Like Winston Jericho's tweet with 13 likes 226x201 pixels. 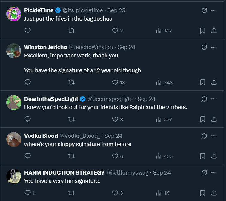tap(115, 82)
